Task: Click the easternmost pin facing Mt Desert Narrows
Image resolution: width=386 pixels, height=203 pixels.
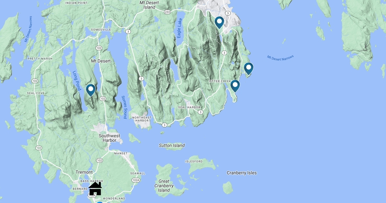Action: 249,69
